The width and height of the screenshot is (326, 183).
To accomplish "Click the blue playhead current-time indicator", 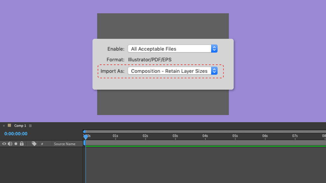I will pos(85,136).
